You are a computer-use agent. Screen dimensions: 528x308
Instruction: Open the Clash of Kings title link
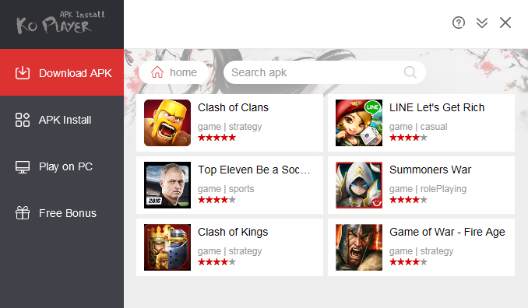pyautogui.click(x=233, y=232)
